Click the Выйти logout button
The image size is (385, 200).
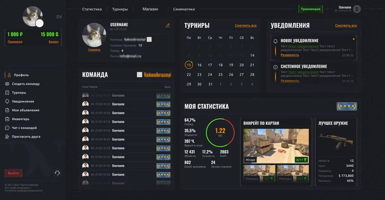click(x=13, y=173)
